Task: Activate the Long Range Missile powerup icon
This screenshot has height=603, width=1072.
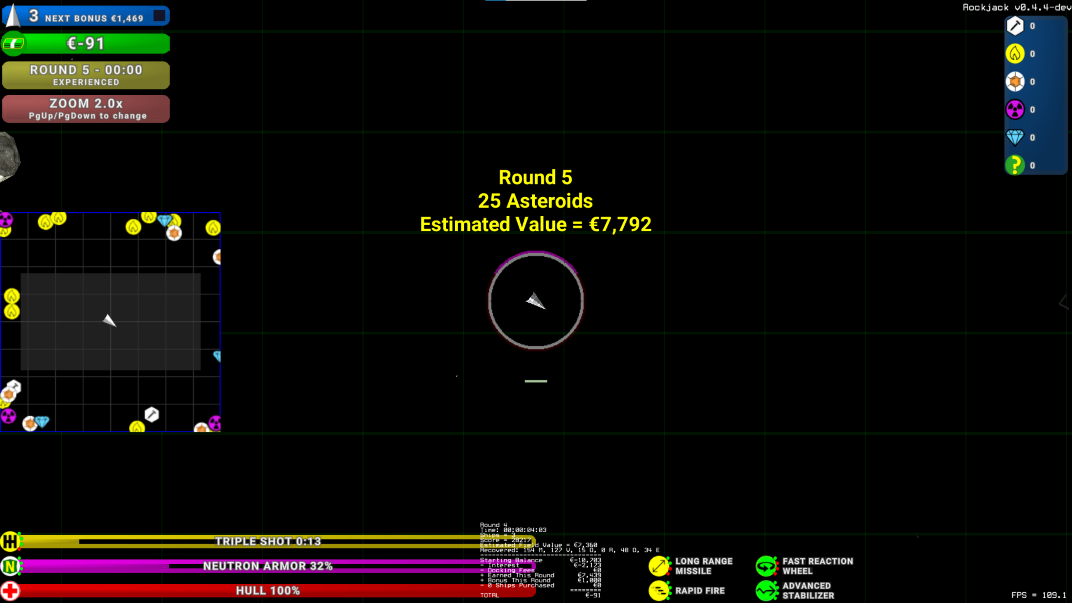Action: click(x=659, y=566)
